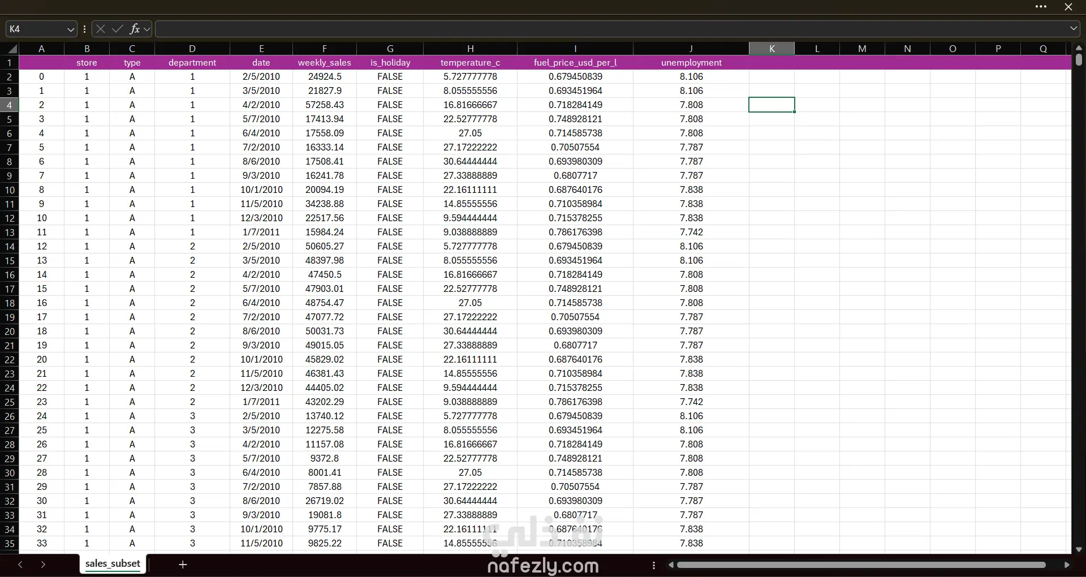Expand the formula bar chevron
Viewport: 1086px width, 577px height.
pyautogui.click(x=1074, y=28)
